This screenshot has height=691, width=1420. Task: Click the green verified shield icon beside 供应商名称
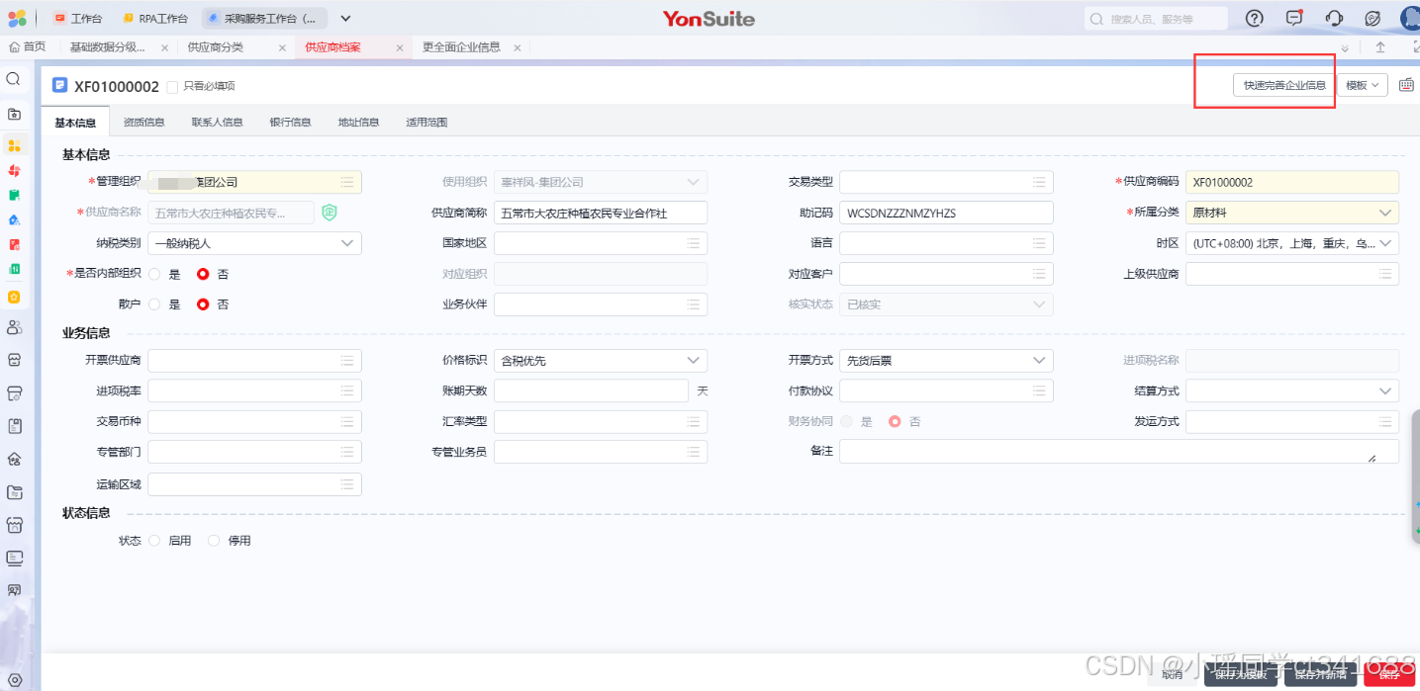coord(330,213)
